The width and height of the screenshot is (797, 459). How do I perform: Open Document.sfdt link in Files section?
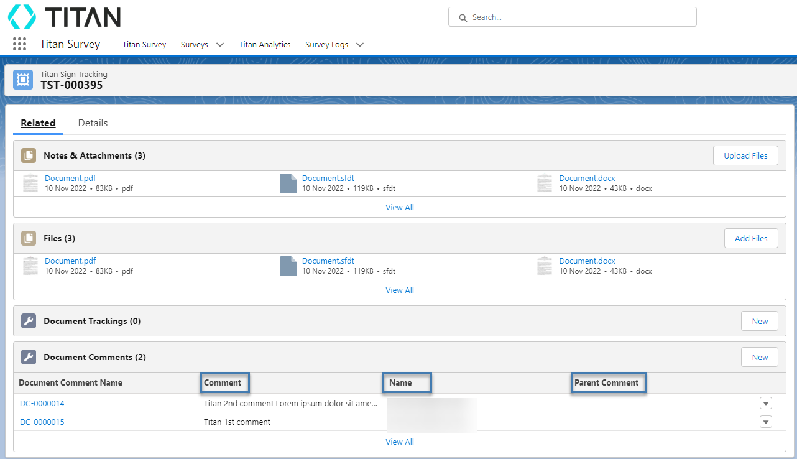[x=328, y=261]
